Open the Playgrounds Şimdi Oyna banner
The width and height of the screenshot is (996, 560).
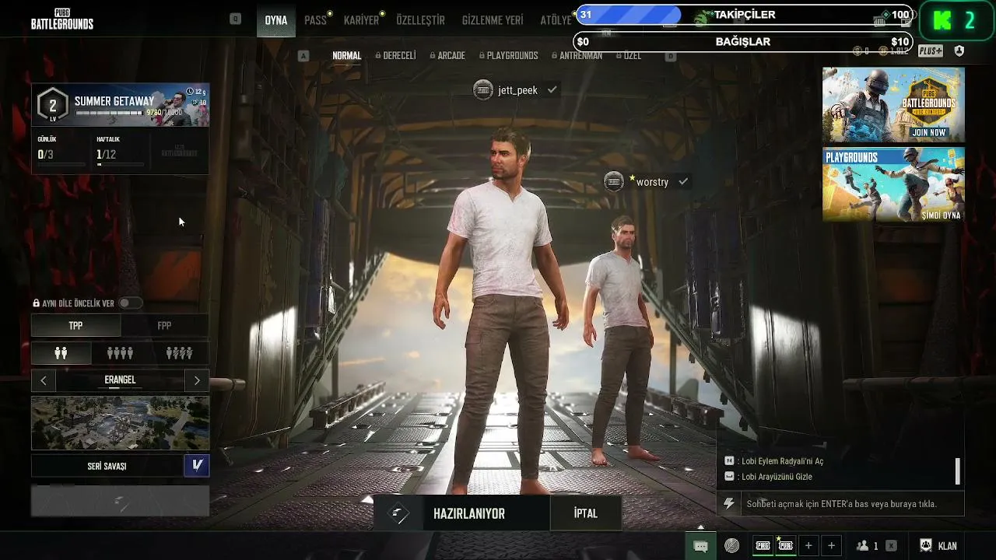[x=893, y=184]
